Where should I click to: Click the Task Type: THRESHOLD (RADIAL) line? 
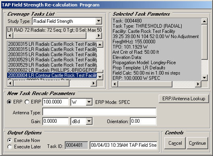(x=147, y=26)
